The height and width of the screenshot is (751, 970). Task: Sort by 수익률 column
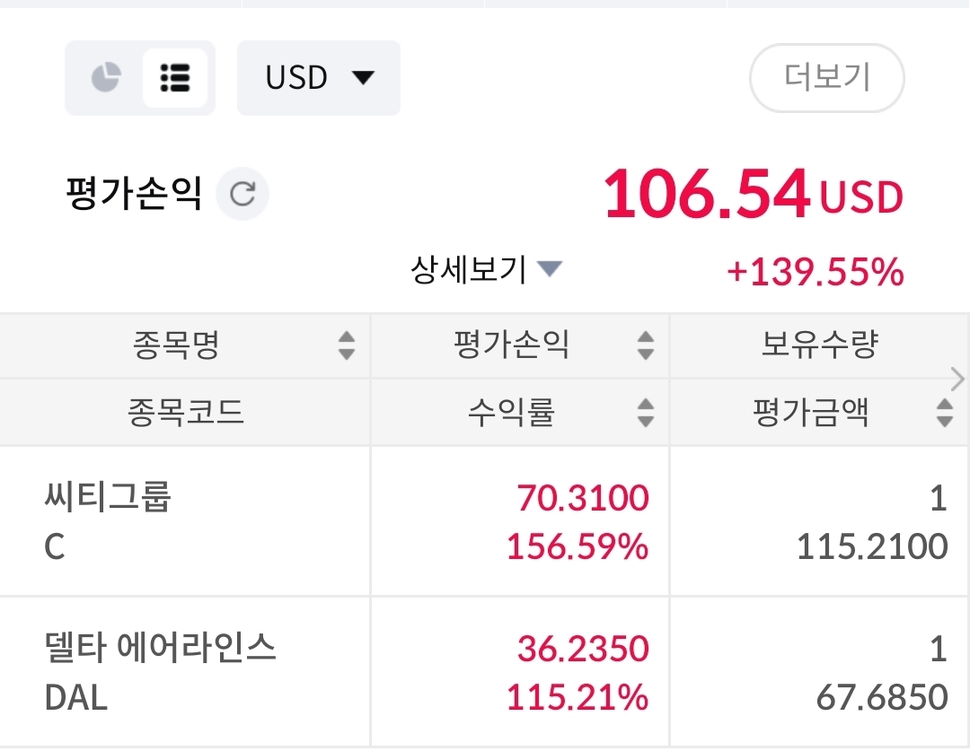click(x=645, y=413)
